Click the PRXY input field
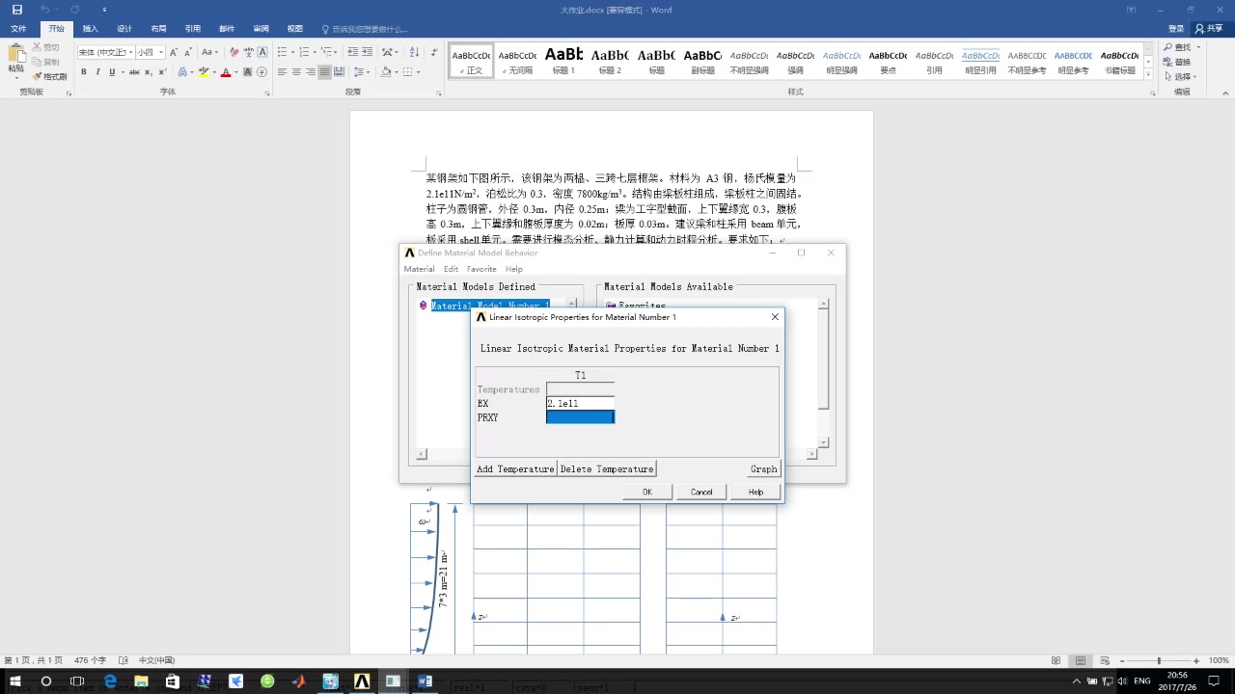This screenshot has height=694, width=1235. [x=579, y=417]
